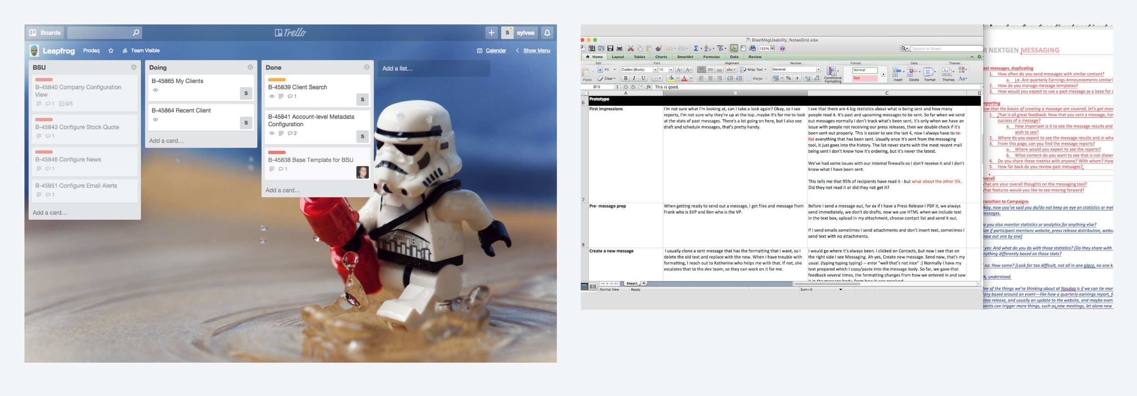Open the Calibri (Body) font dropdown
1137x396 pixels.
[x=655, y=69]
